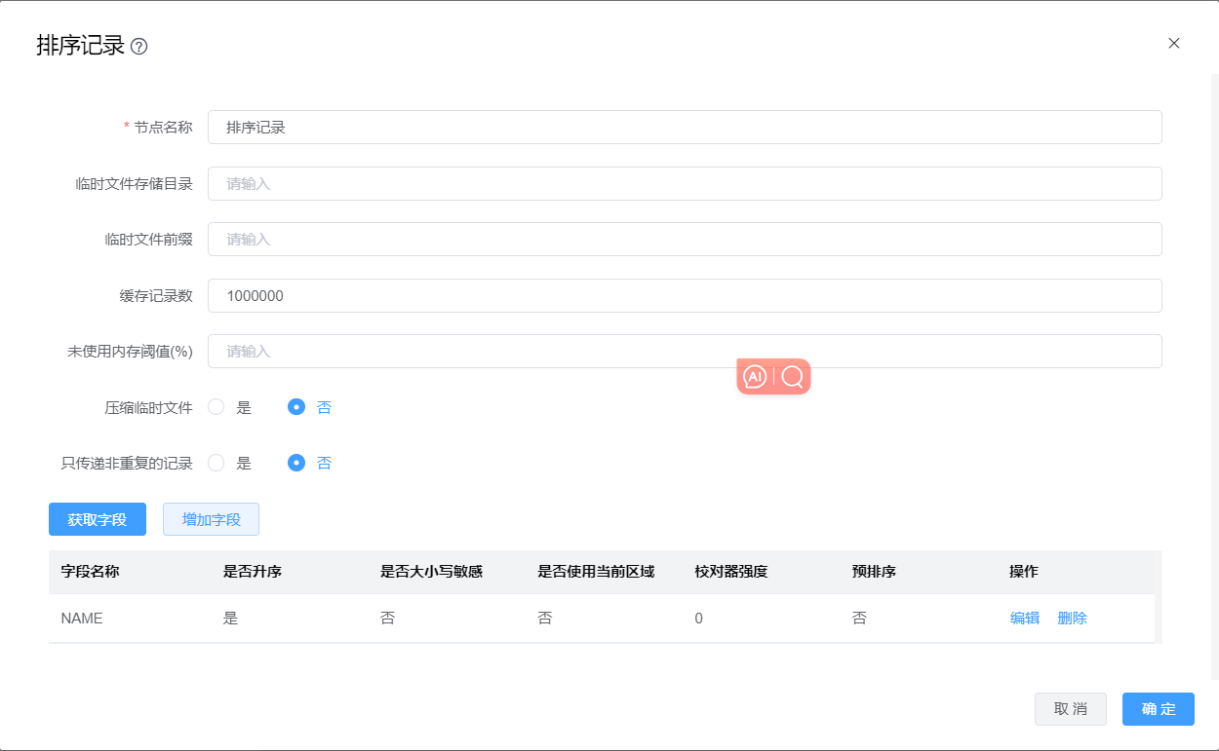
Task: Select 否 for 只传递非重复的记录
Action: coord(297,463)
